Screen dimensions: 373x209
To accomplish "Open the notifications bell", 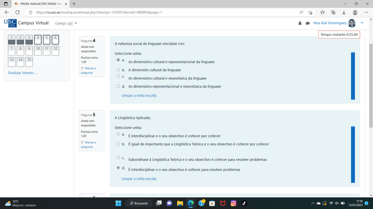I will pos(300,23).
